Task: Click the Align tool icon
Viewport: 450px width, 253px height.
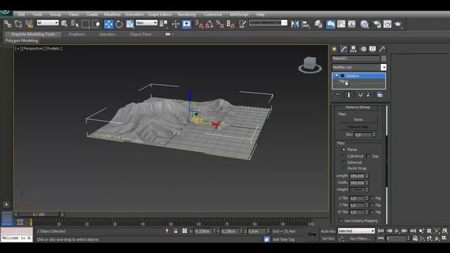Action: coord(306,24)
